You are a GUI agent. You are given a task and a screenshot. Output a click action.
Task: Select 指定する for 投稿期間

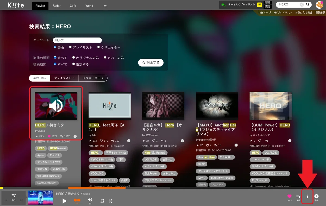pos(74,64)
